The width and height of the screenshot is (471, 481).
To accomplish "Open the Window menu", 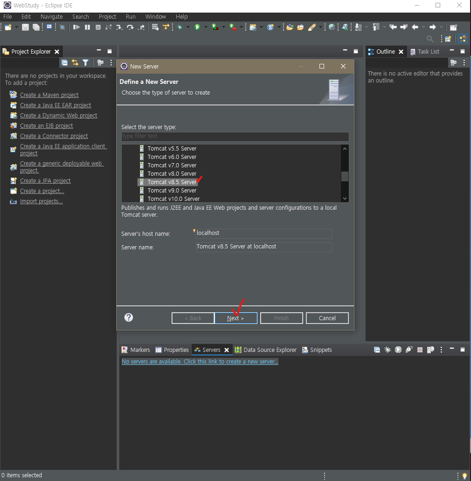I will point(156,17).
